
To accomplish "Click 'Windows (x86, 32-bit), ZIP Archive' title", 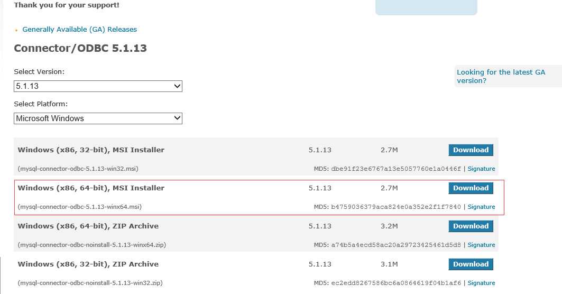I will coord(88,264).
